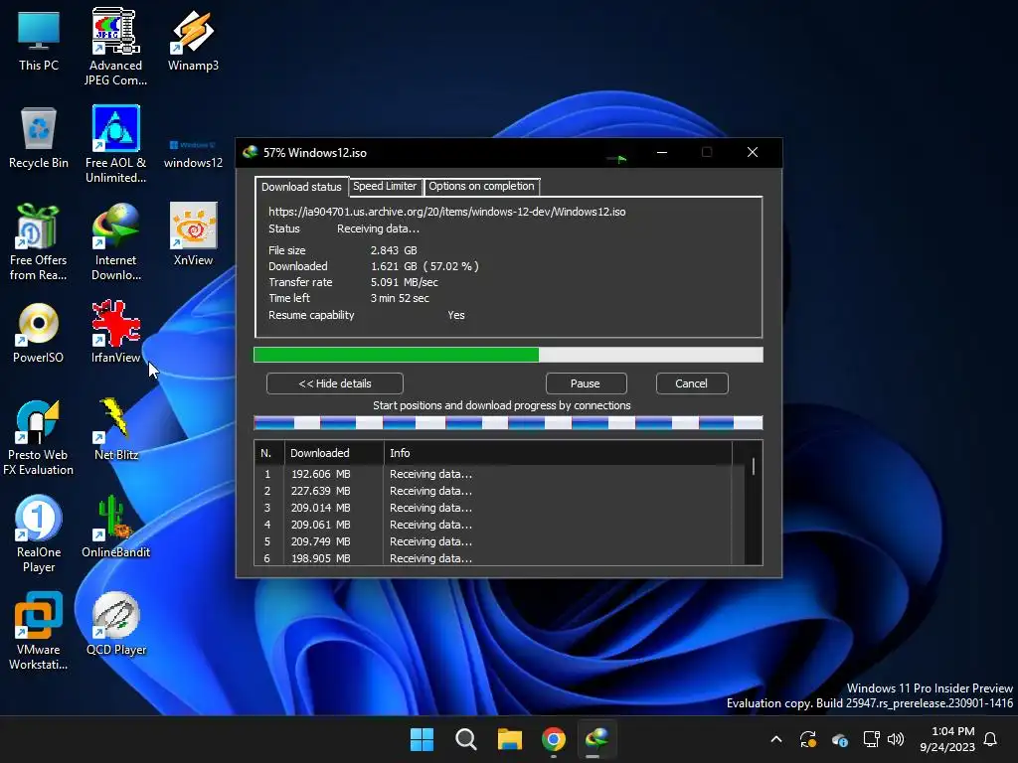This screenshot has width=1018, height=763.
Task: Launch the Winamp3 desktop shortcut
Action: (x=193, y=42)
